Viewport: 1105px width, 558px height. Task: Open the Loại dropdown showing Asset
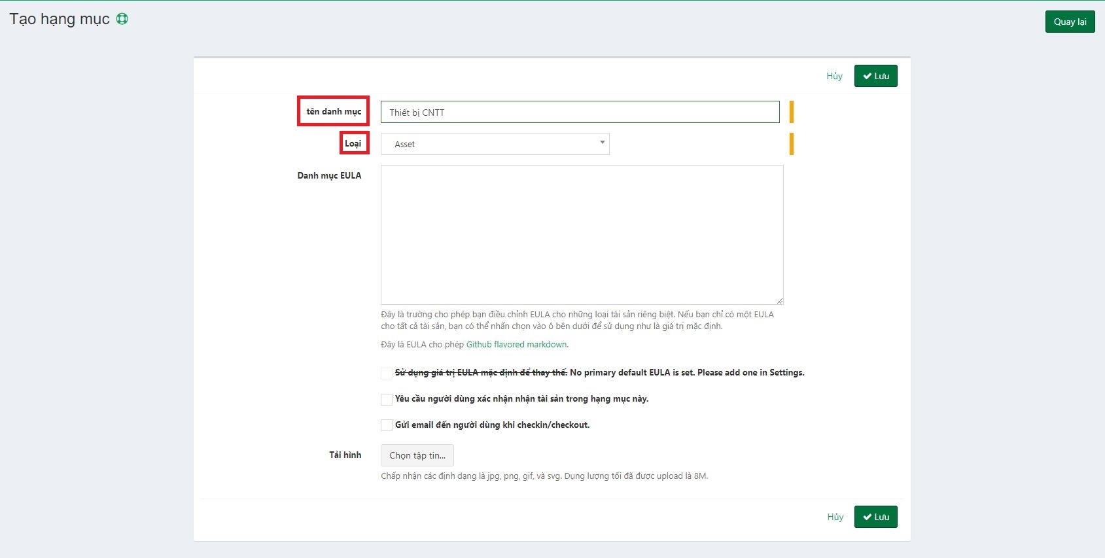[x=495, y=144]
